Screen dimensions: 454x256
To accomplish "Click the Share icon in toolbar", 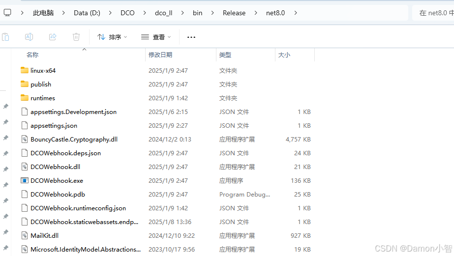I will coord(53,37).
